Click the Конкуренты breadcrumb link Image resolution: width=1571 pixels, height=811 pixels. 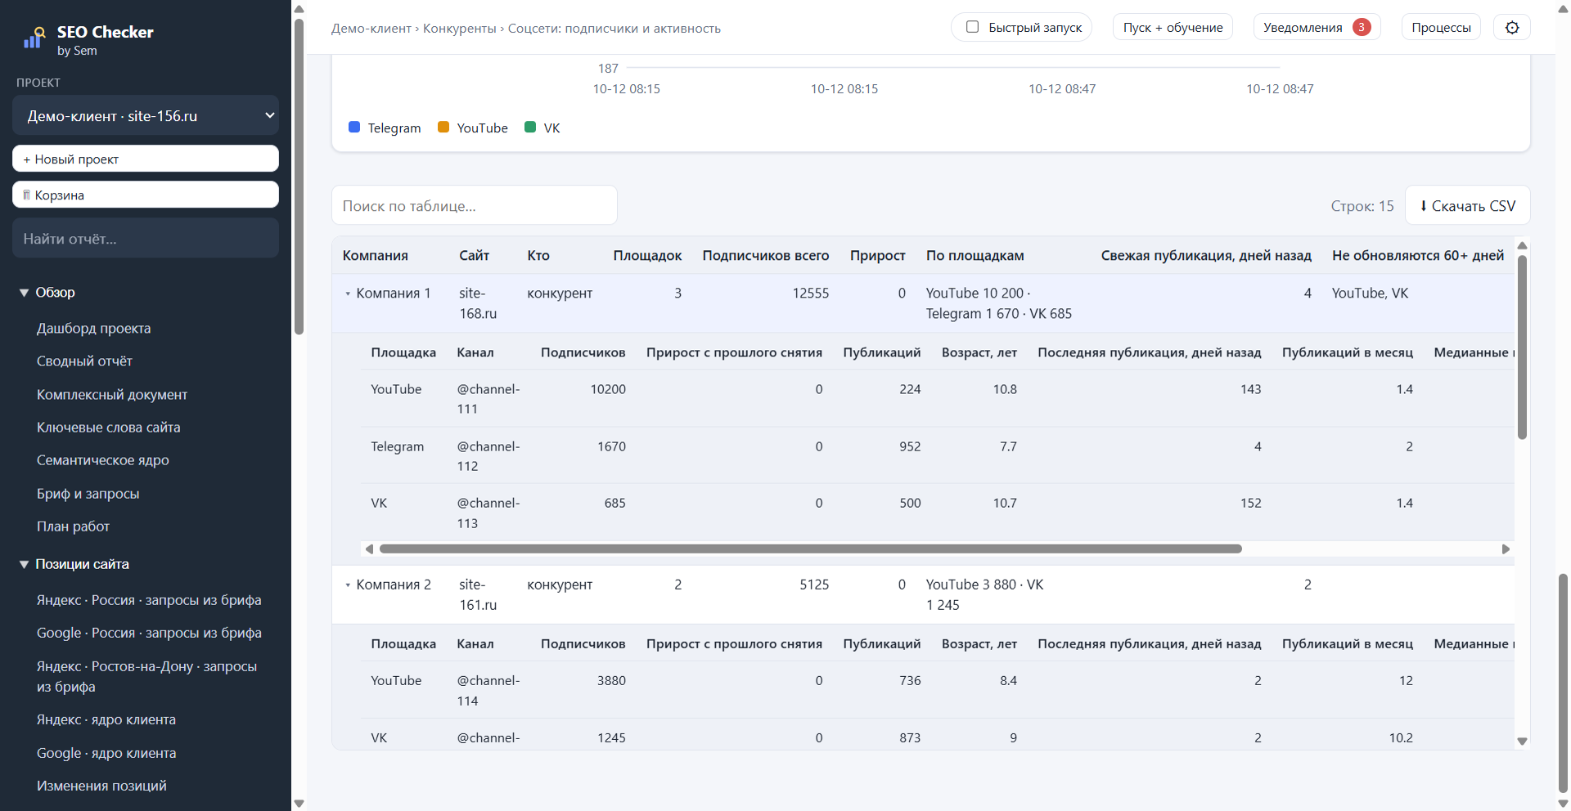pyautogui.click(x=459, y=29)
